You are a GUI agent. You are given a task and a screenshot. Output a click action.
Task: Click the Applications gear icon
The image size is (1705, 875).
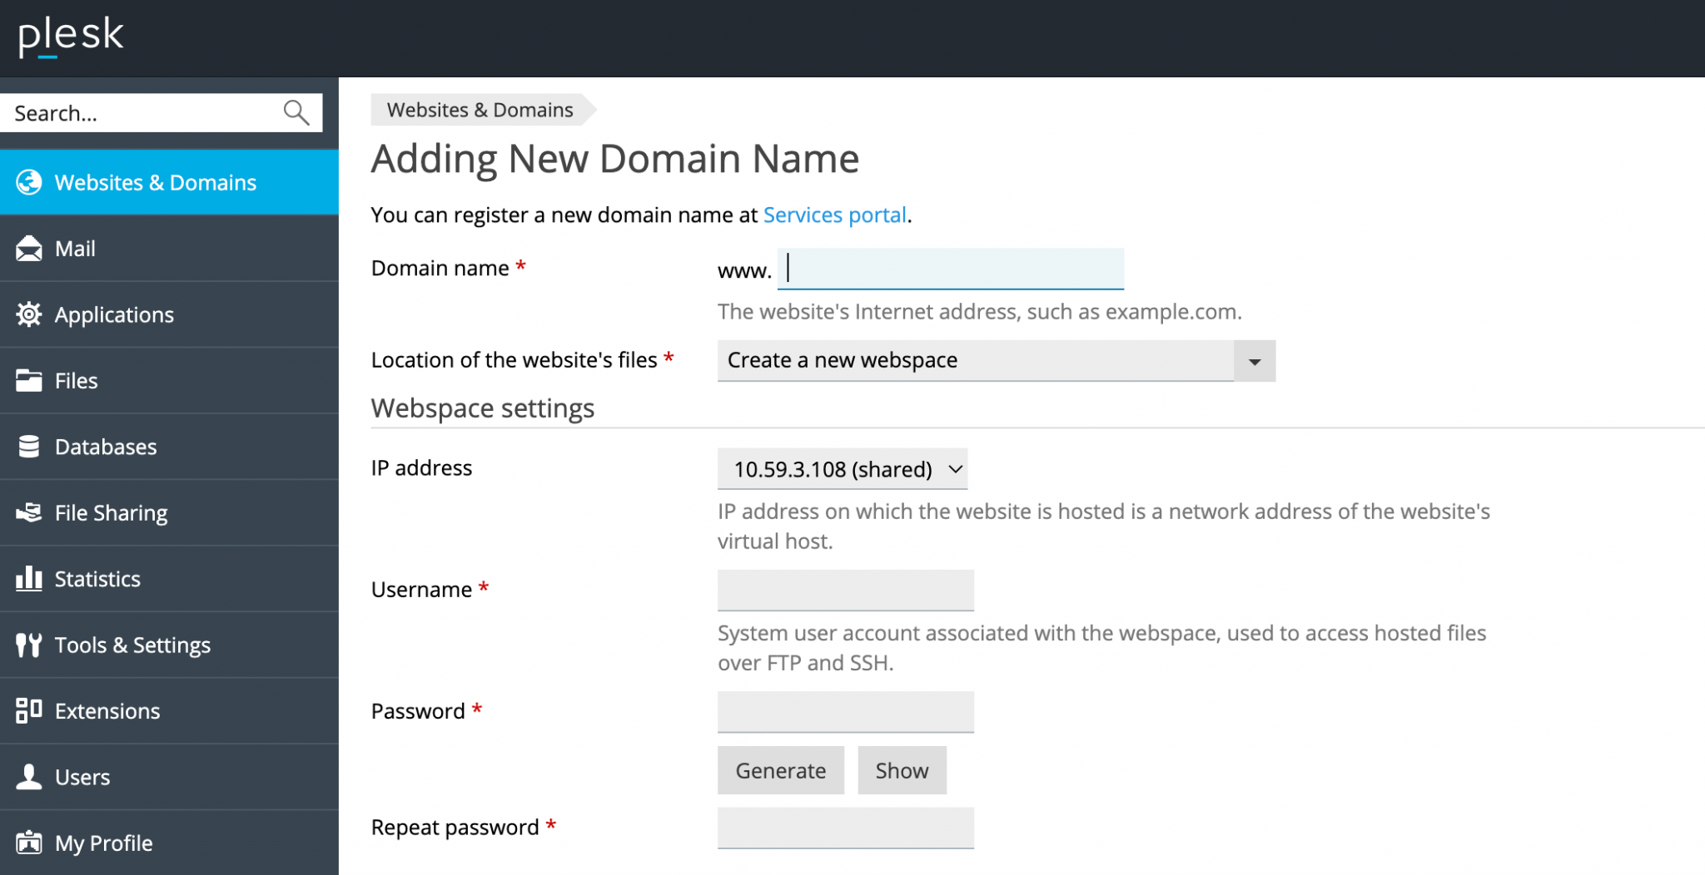tap(29, 314)
